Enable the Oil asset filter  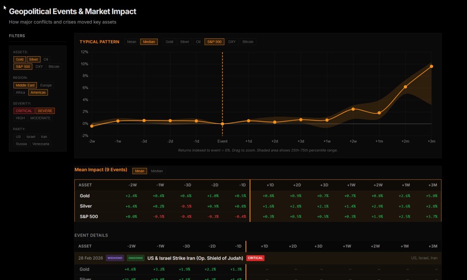[46, 59]
